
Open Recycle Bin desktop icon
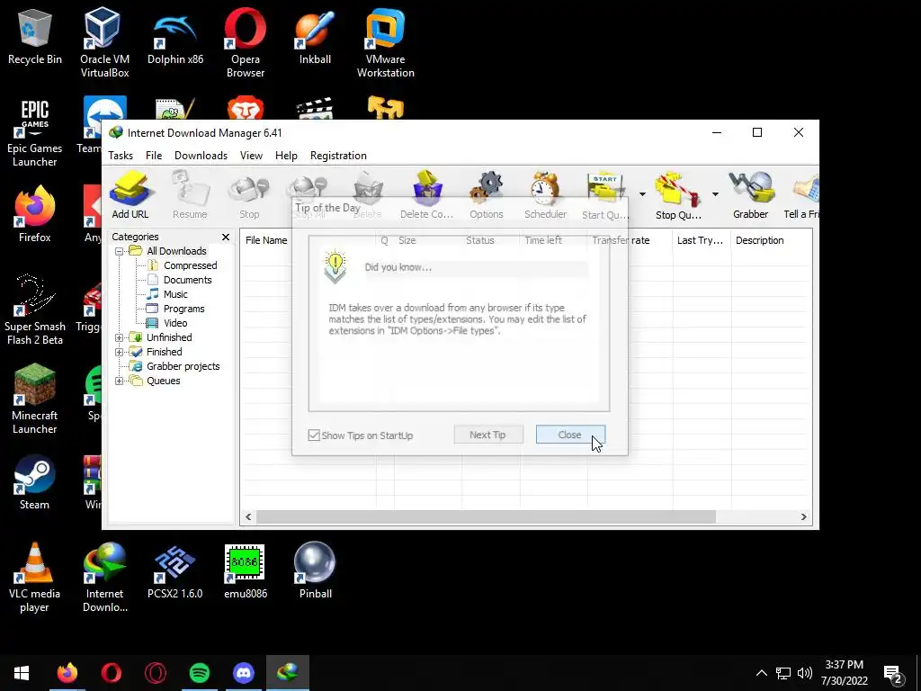35,38
